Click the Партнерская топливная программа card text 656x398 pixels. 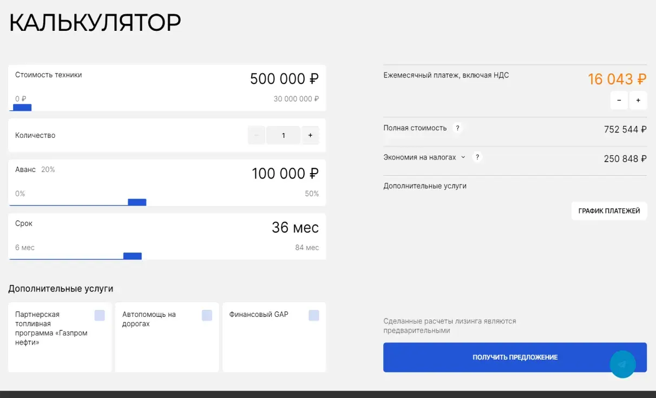tap(51, 328)
